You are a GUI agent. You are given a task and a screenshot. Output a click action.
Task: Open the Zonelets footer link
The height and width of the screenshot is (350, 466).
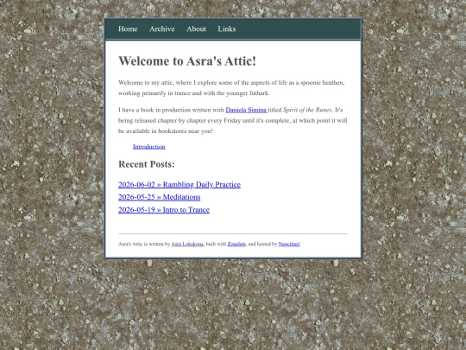click(x=236, y=244)
